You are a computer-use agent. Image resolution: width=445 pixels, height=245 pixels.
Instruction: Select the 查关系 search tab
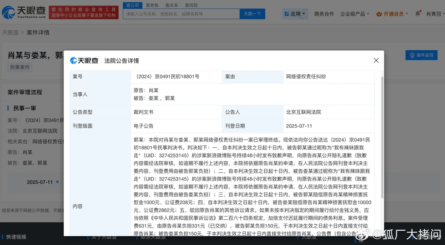(x=172, y=5)
